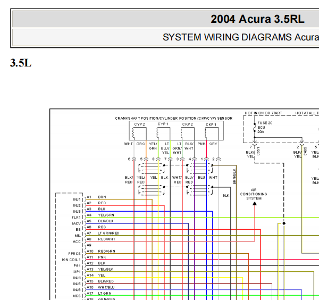Click the "FUSE 20" label
The height and width of the screenshot is (300, 319).
[264, 123]
